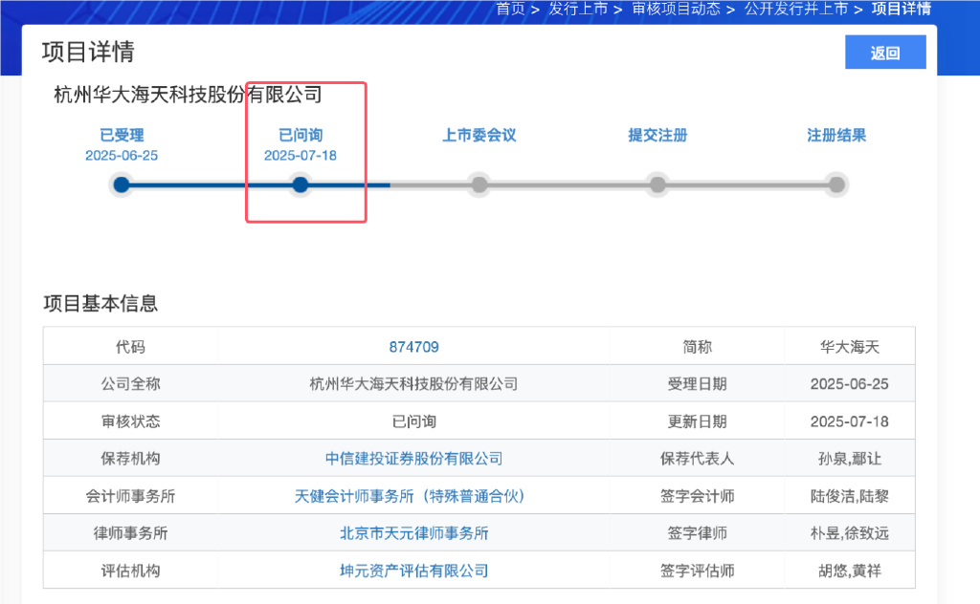Click the 签字评估师 label cell

pos(698,571)
